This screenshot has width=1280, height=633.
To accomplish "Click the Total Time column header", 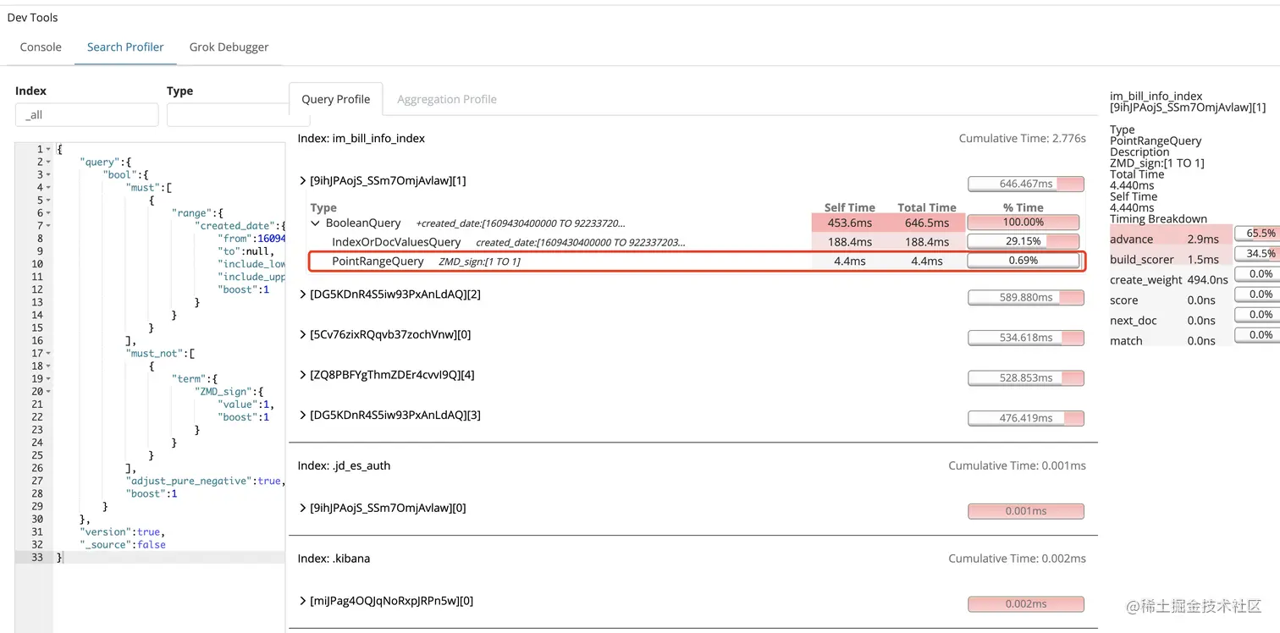I will 927,207.
